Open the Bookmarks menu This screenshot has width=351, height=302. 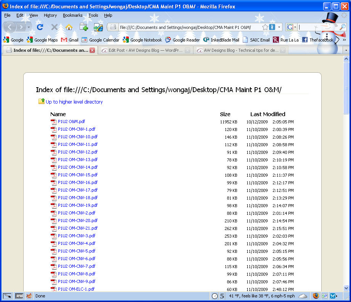[x=72, y=15]
